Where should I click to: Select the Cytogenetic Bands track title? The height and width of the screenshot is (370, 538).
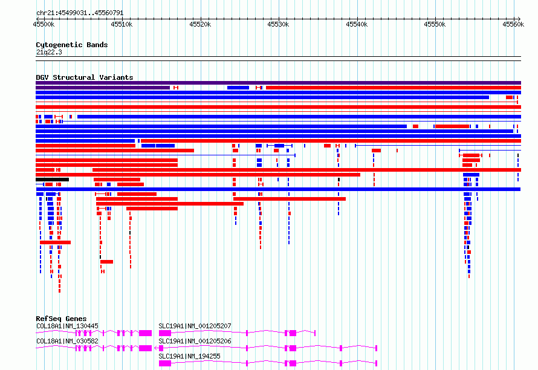72,45
